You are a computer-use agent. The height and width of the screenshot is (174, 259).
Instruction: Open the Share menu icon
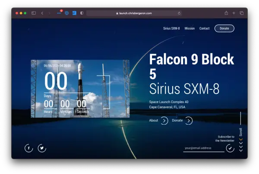pyautogui.click(x=226, y=13)
